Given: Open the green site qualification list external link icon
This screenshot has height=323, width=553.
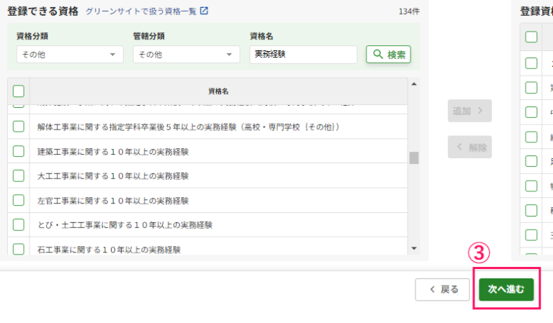Looking at the screenshot, I should 204,11.
